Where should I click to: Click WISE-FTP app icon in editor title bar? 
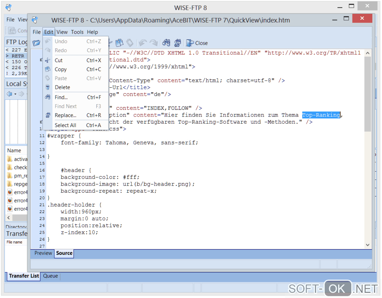(x=35, y=20)
